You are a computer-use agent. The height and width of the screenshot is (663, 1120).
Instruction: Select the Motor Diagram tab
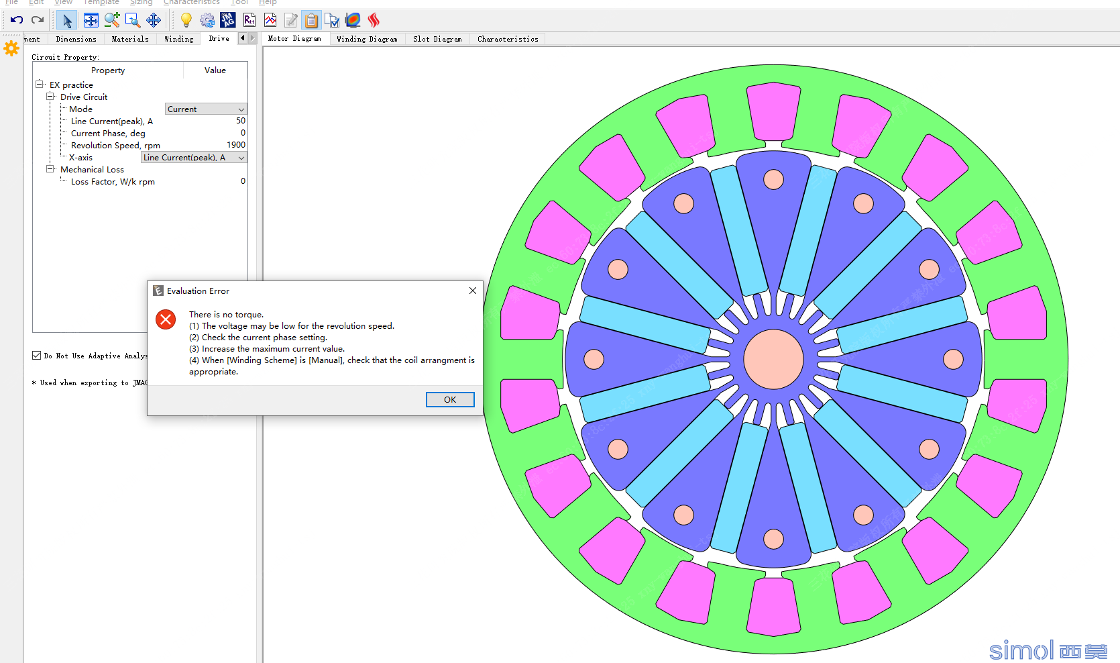click(294, 38)
